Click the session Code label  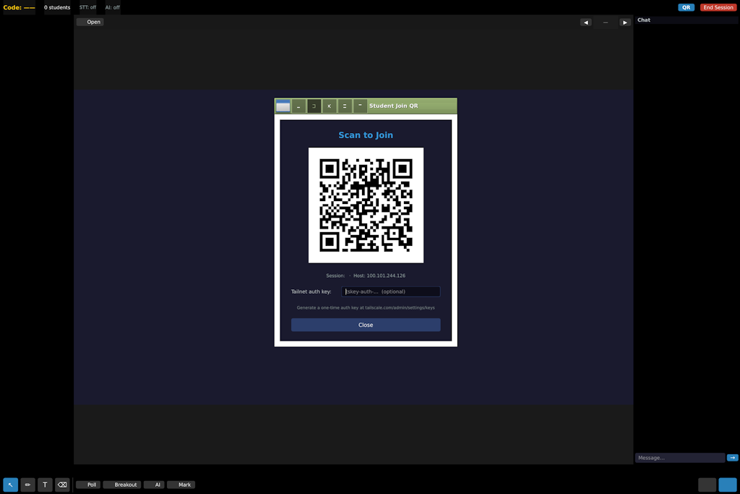click(20, 7)
